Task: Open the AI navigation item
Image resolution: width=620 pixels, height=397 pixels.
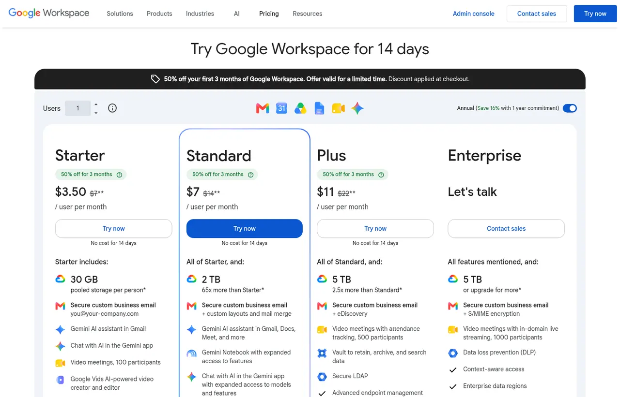Action: click(236, 14)
